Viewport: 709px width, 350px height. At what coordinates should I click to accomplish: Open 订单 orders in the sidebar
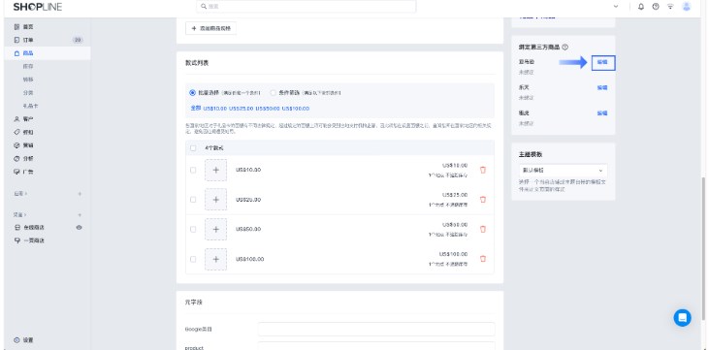23,41
